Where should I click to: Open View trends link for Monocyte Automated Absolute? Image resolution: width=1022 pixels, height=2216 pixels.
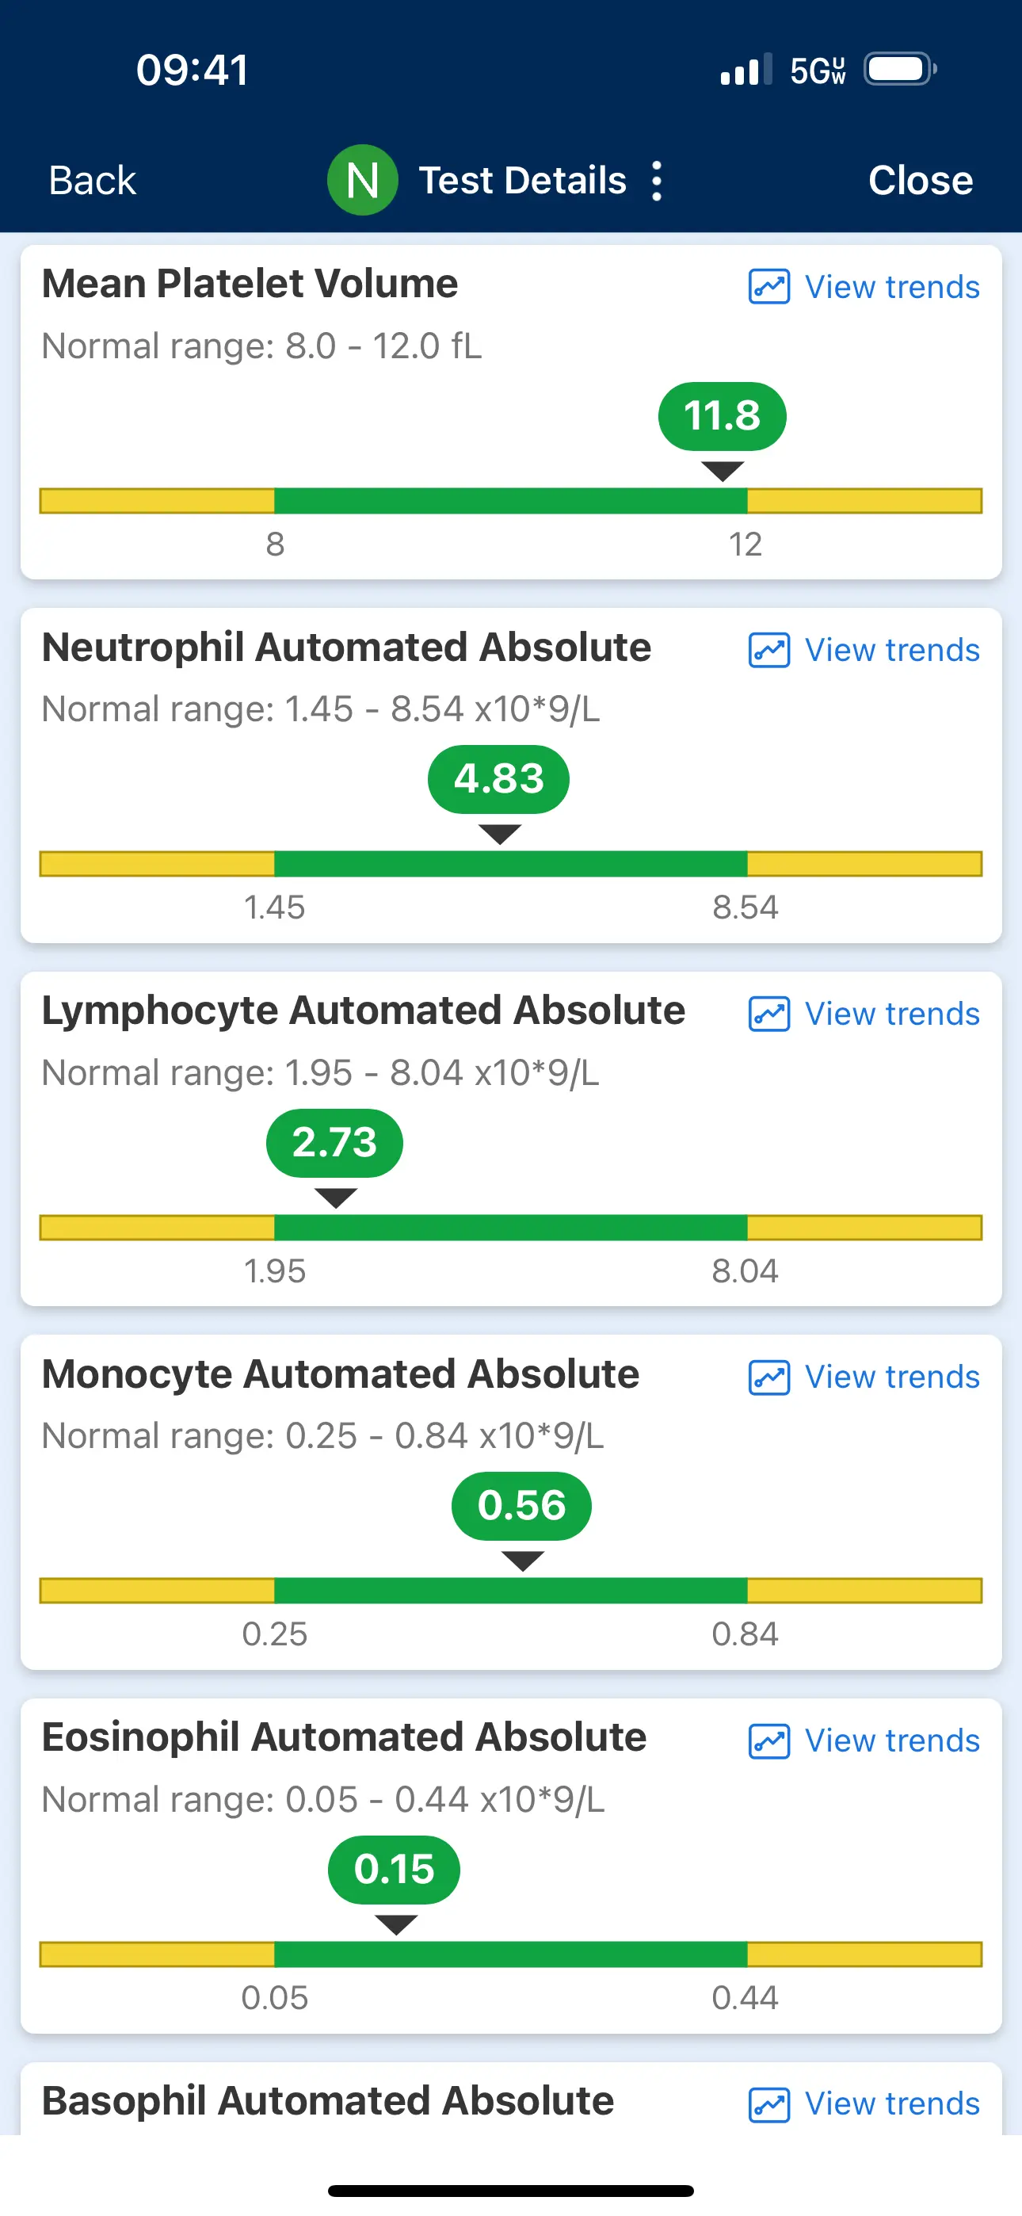891,1377
